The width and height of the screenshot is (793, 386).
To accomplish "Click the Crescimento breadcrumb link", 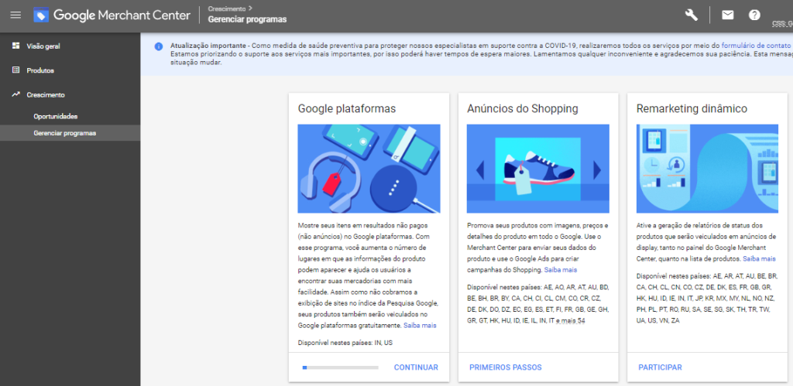I will click(227, 9).
